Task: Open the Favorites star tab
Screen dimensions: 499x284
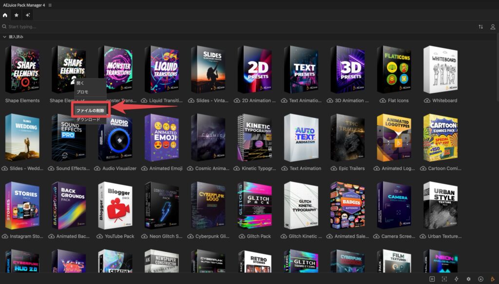Action: coord(17,15)
